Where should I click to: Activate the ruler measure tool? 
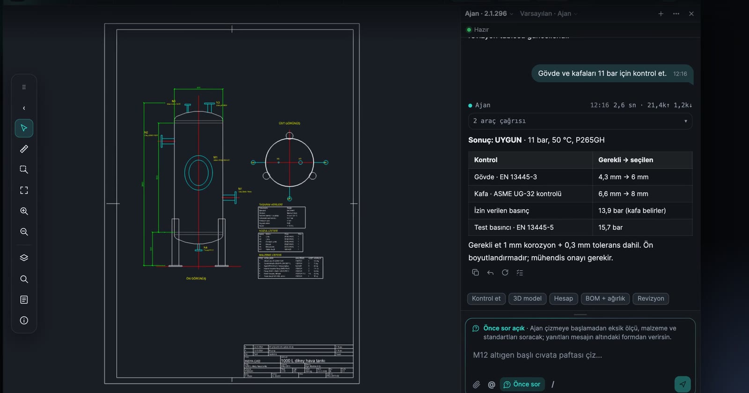[24, 149]
